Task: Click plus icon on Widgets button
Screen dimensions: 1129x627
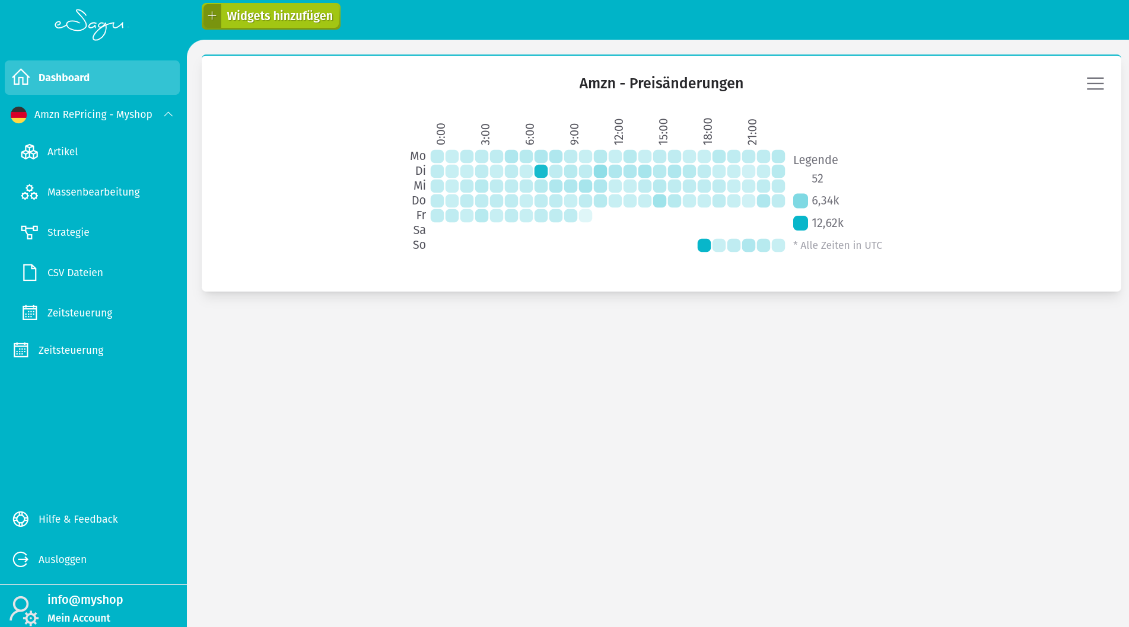Action: 212,16
